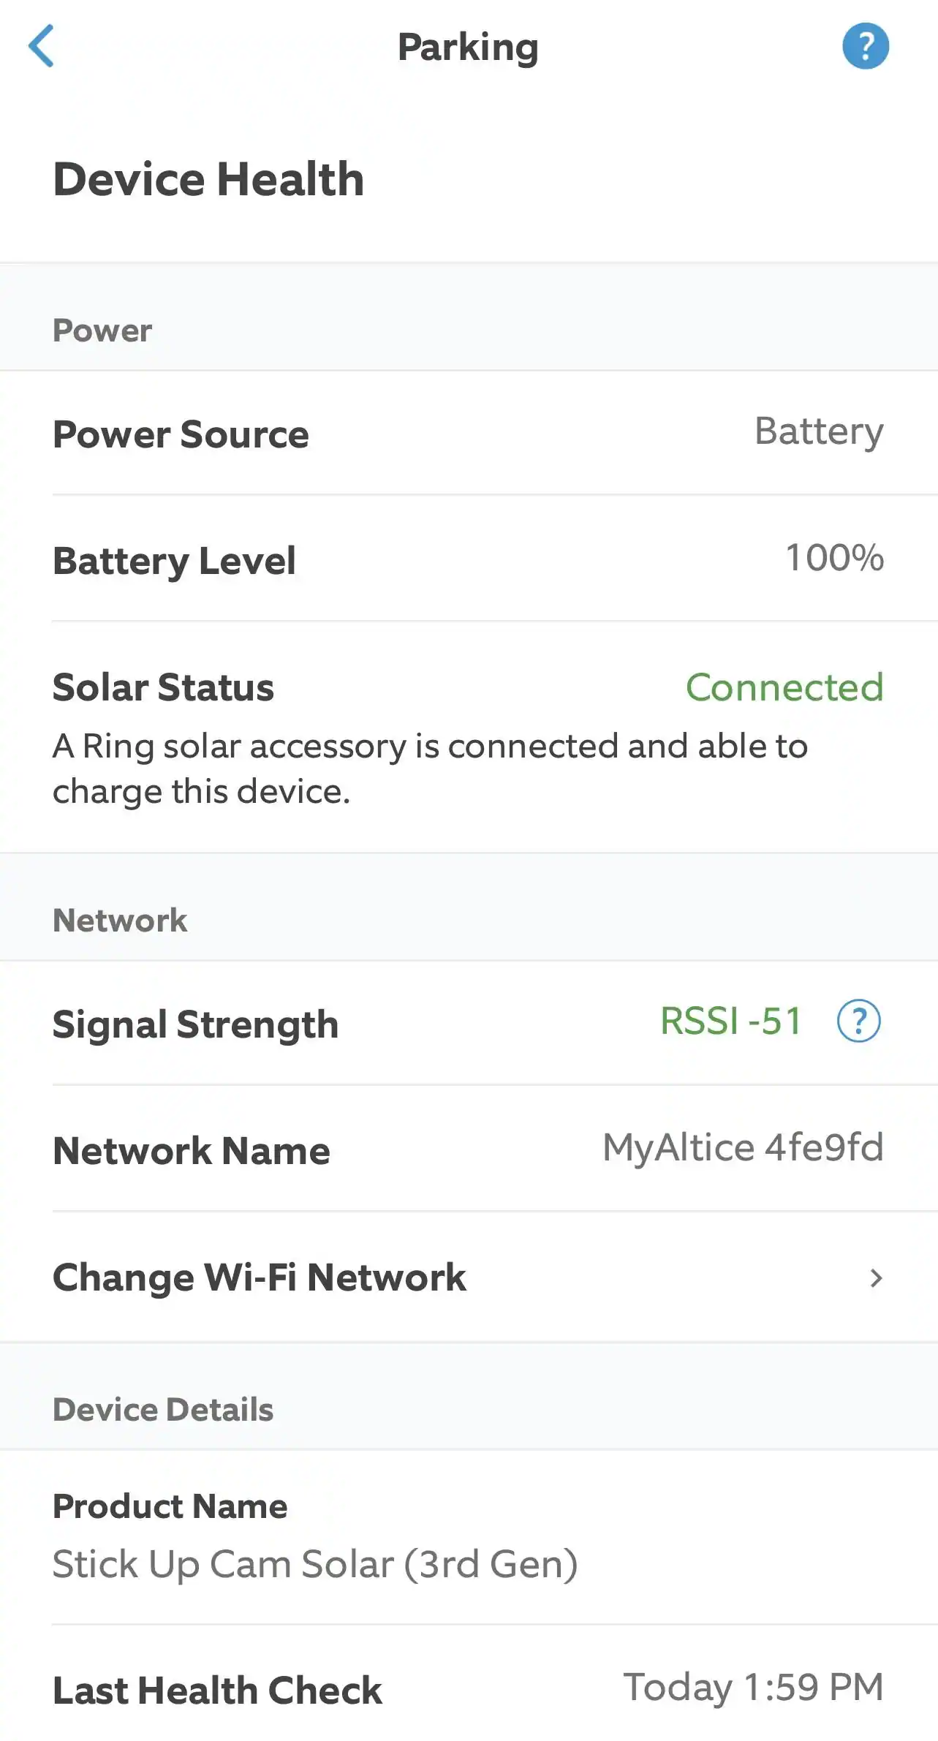Tap the MyAltice 4fe9fd network value

pos(742,1147)
